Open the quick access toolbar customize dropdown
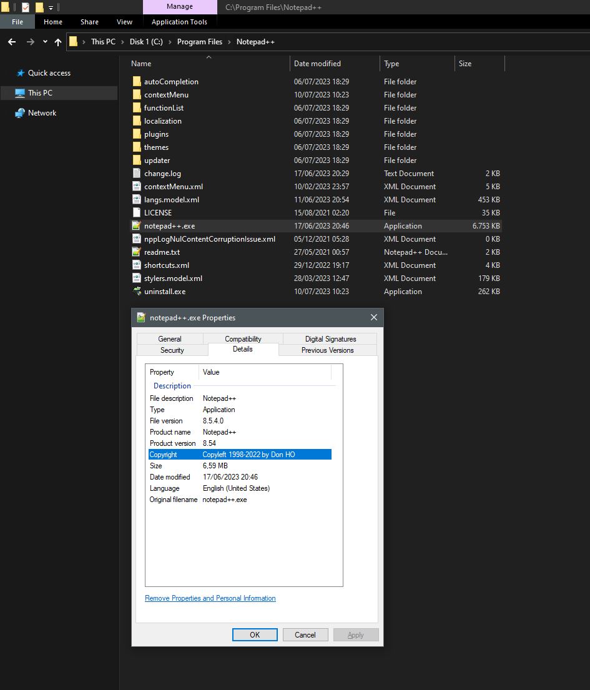 pyautogui.click(x=51, y=7)
